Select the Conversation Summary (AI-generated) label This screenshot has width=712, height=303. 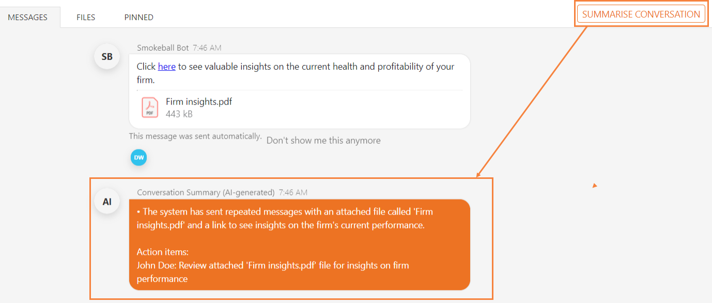tap(206, 192)
